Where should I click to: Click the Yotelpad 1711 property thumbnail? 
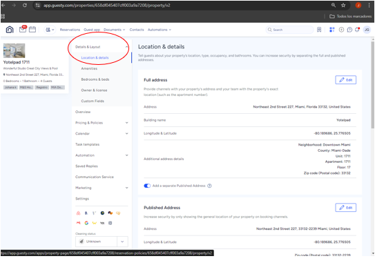coord(14,50)
